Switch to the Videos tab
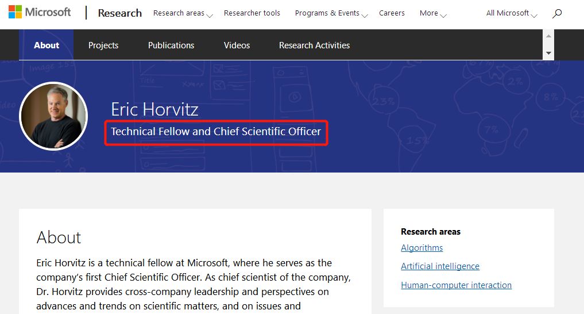Screen dimensions: 584x314 point(237,45)
